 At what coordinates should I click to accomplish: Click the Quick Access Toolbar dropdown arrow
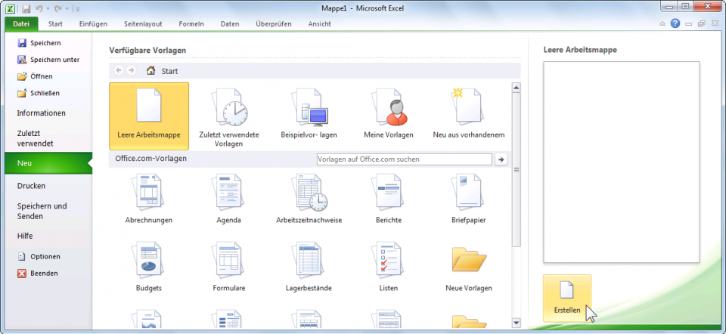(x=78, y=8)
